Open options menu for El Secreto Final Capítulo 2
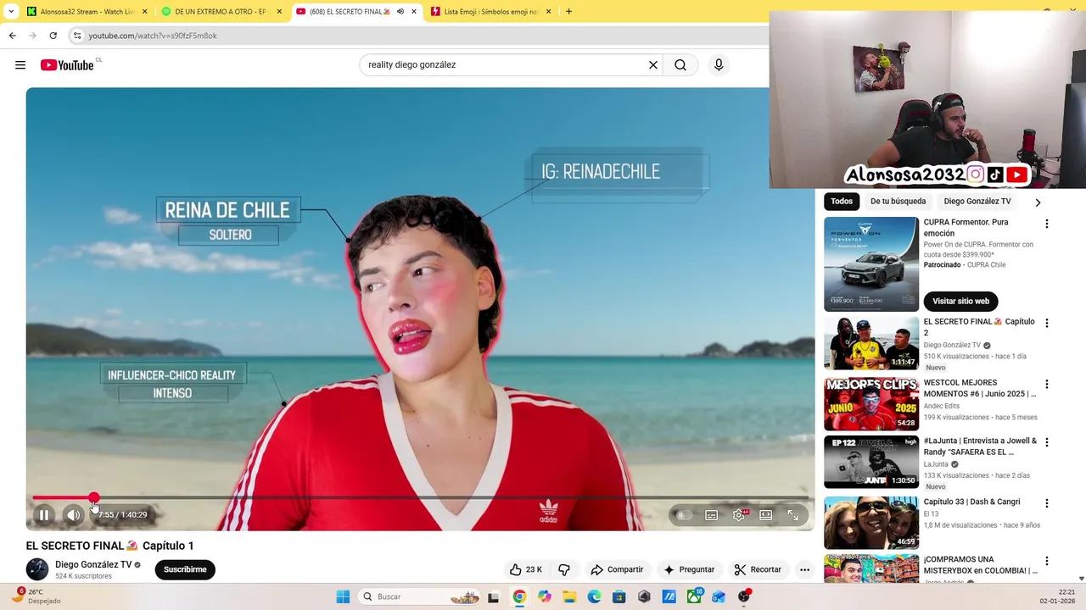 (x=1046, y=323)
